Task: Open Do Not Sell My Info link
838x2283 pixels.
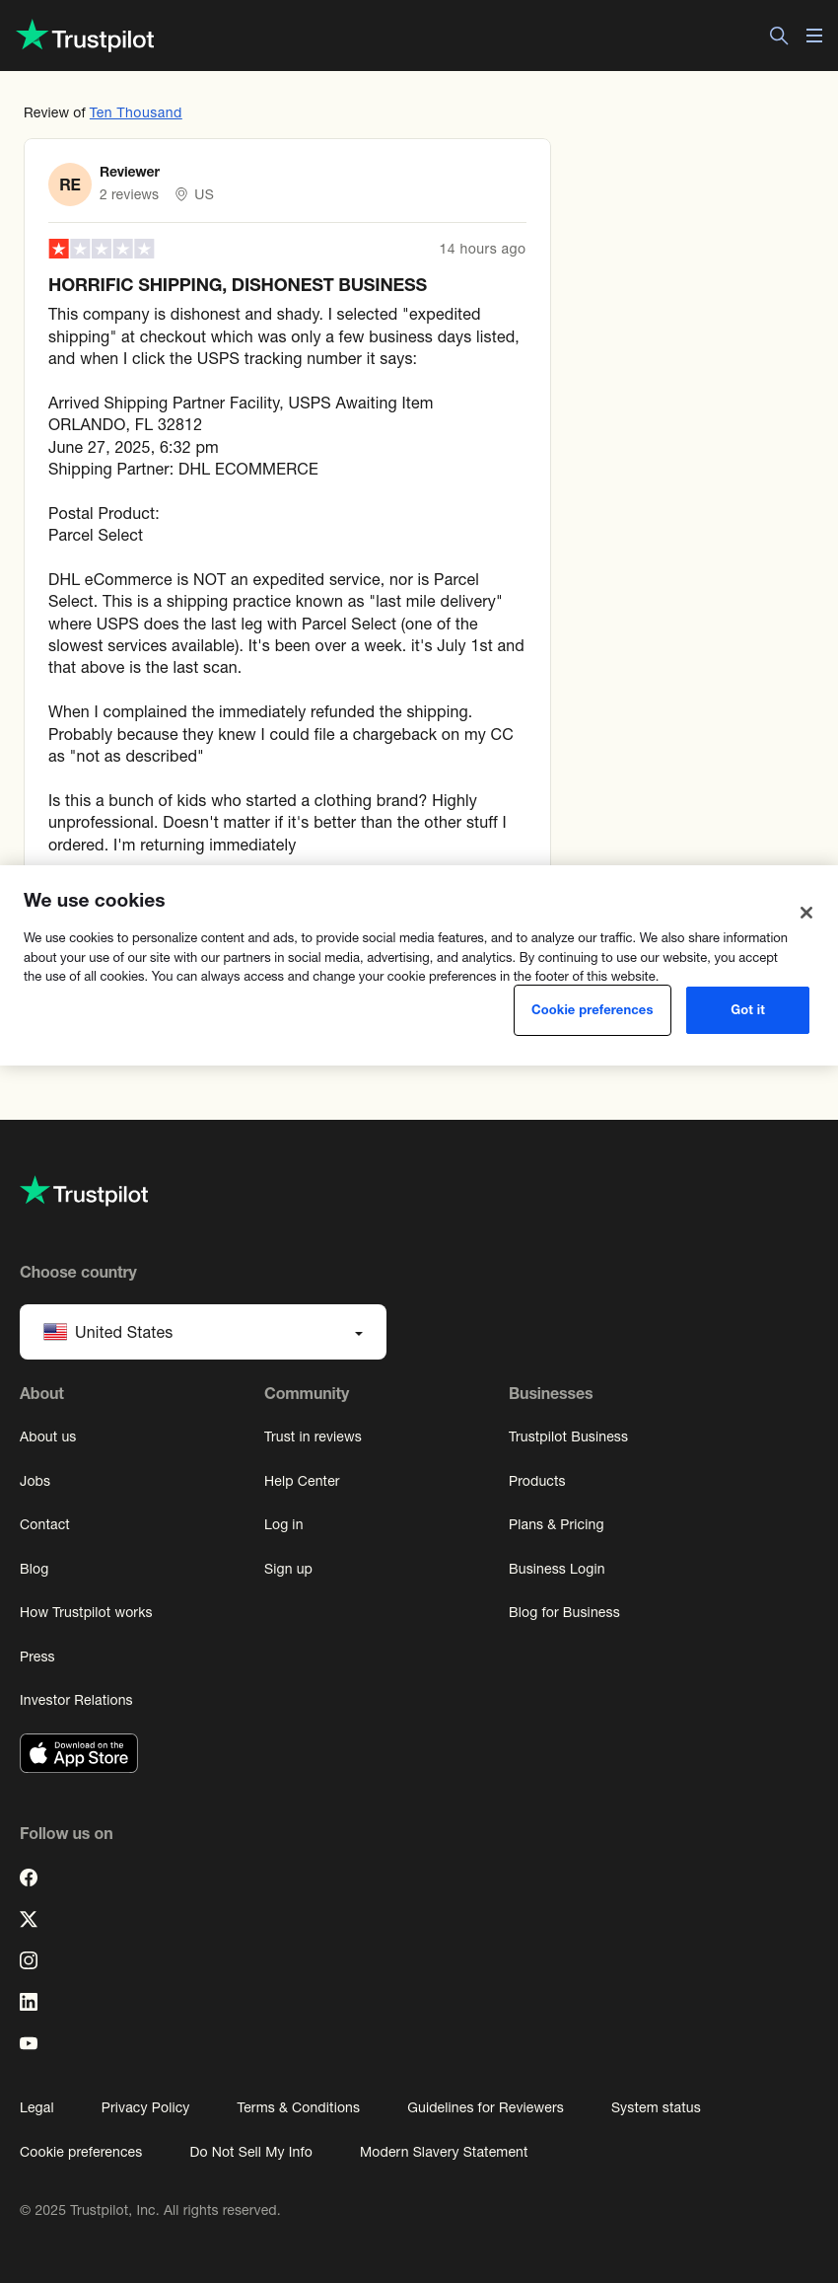Action: (250, 2152)
